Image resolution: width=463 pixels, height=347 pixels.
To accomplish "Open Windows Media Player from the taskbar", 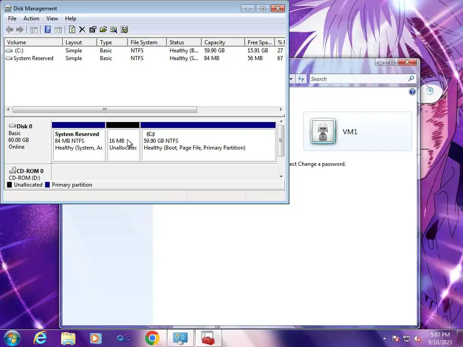I will coord(96,338).
